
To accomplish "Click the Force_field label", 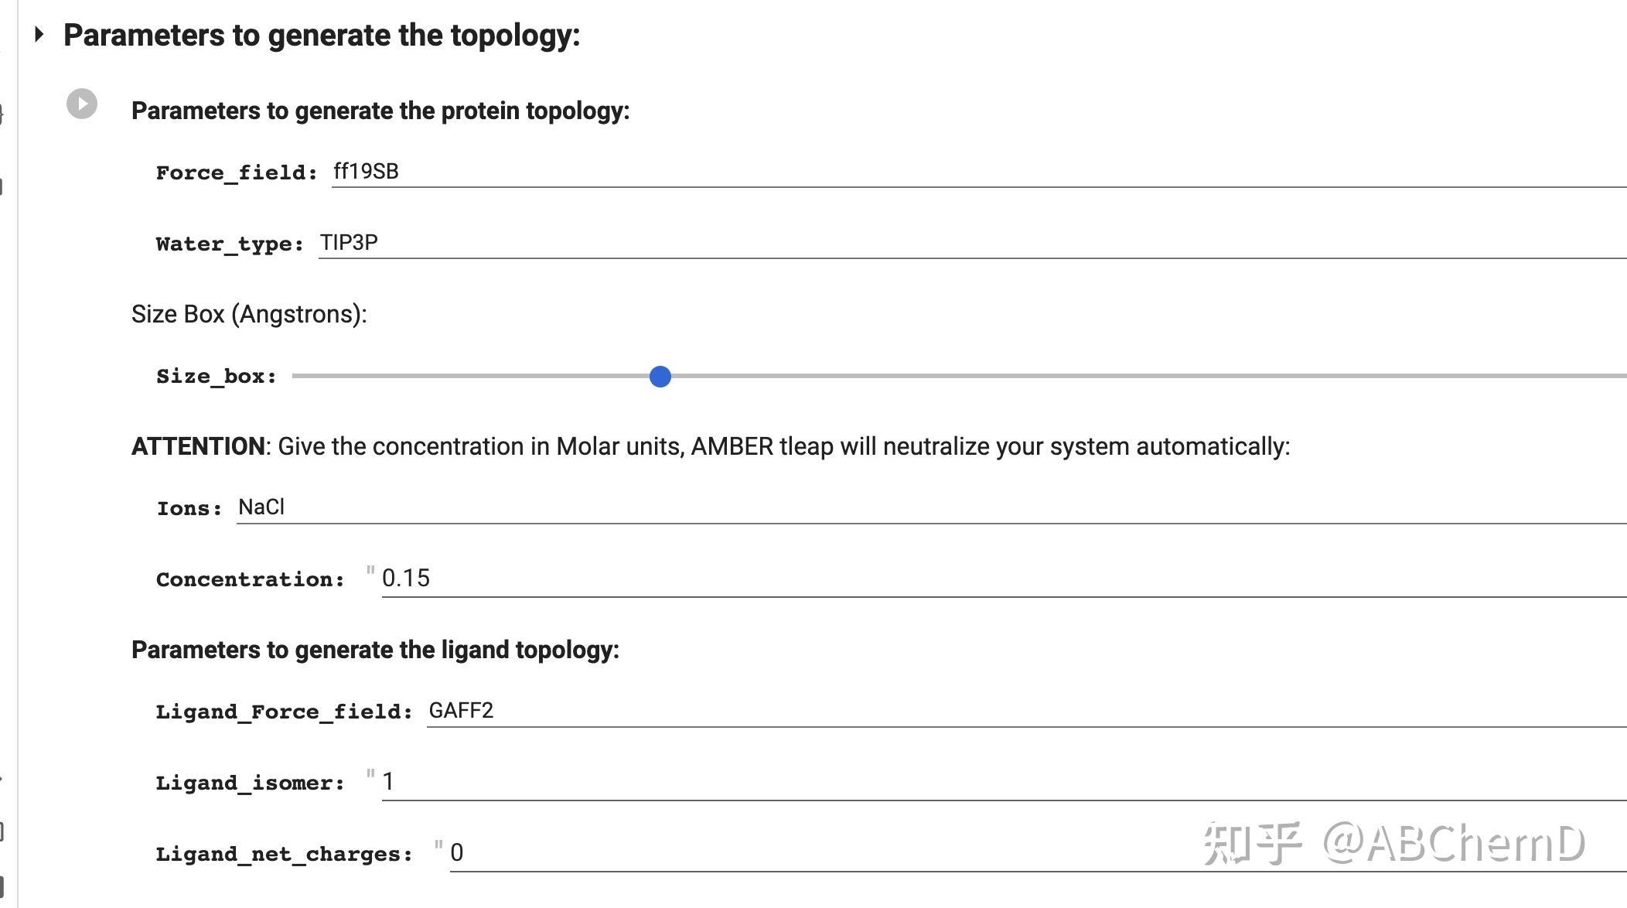I will tap(237, 172).
